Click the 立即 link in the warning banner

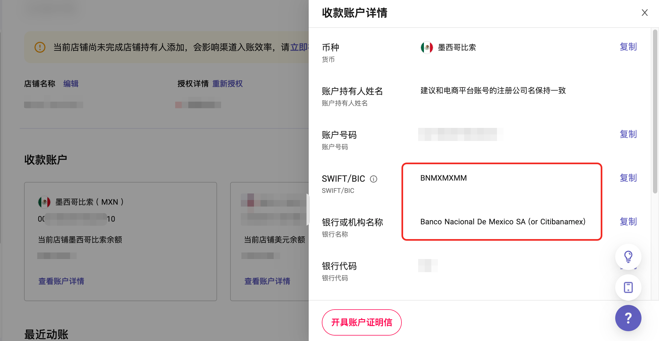pos(299,47)
